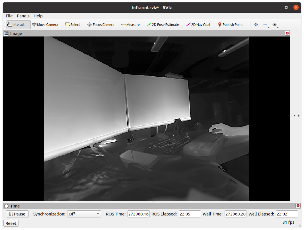Viewport: 304px width, 230px height.
Task: Click the Wall Time field
Action: [x=236, y=214]
